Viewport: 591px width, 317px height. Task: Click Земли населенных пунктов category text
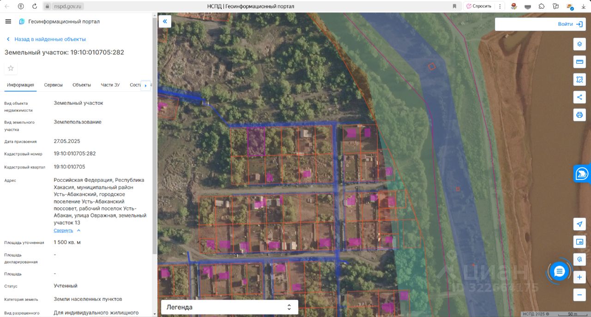(x=88, y=299)
